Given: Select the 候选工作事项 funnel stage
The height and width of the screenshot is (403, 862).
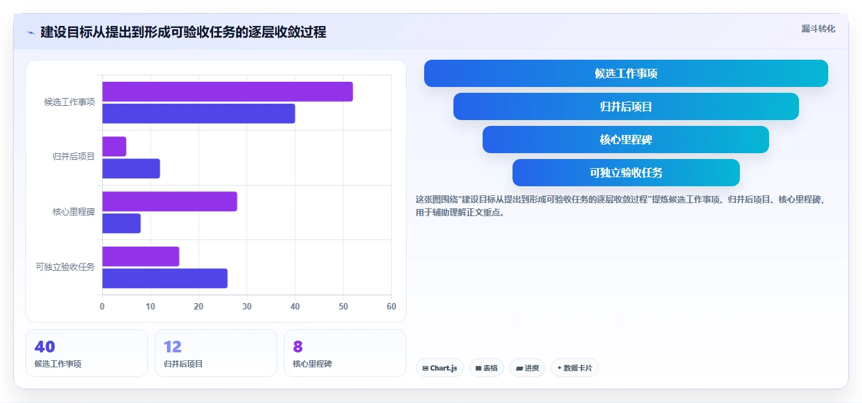Looking at the screenshot, I should (x=626, y=73).
